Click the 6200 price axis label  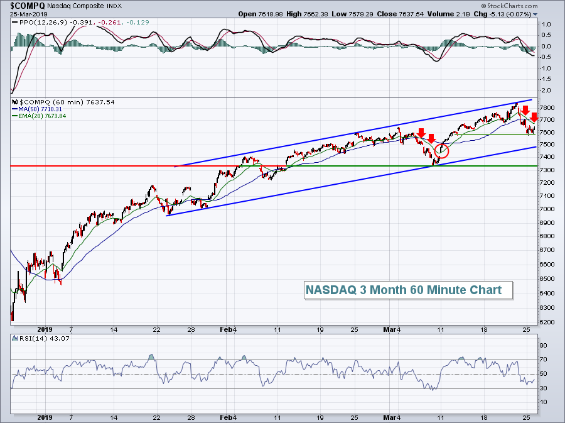547,322
